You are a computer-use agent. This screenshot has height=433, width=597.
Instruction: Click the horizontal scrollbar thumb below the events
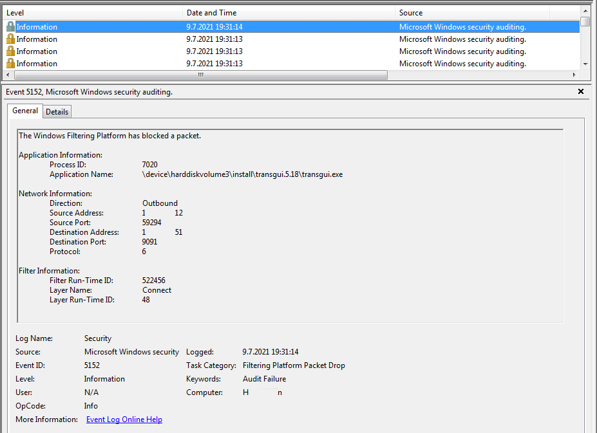(x=200, y=75)
